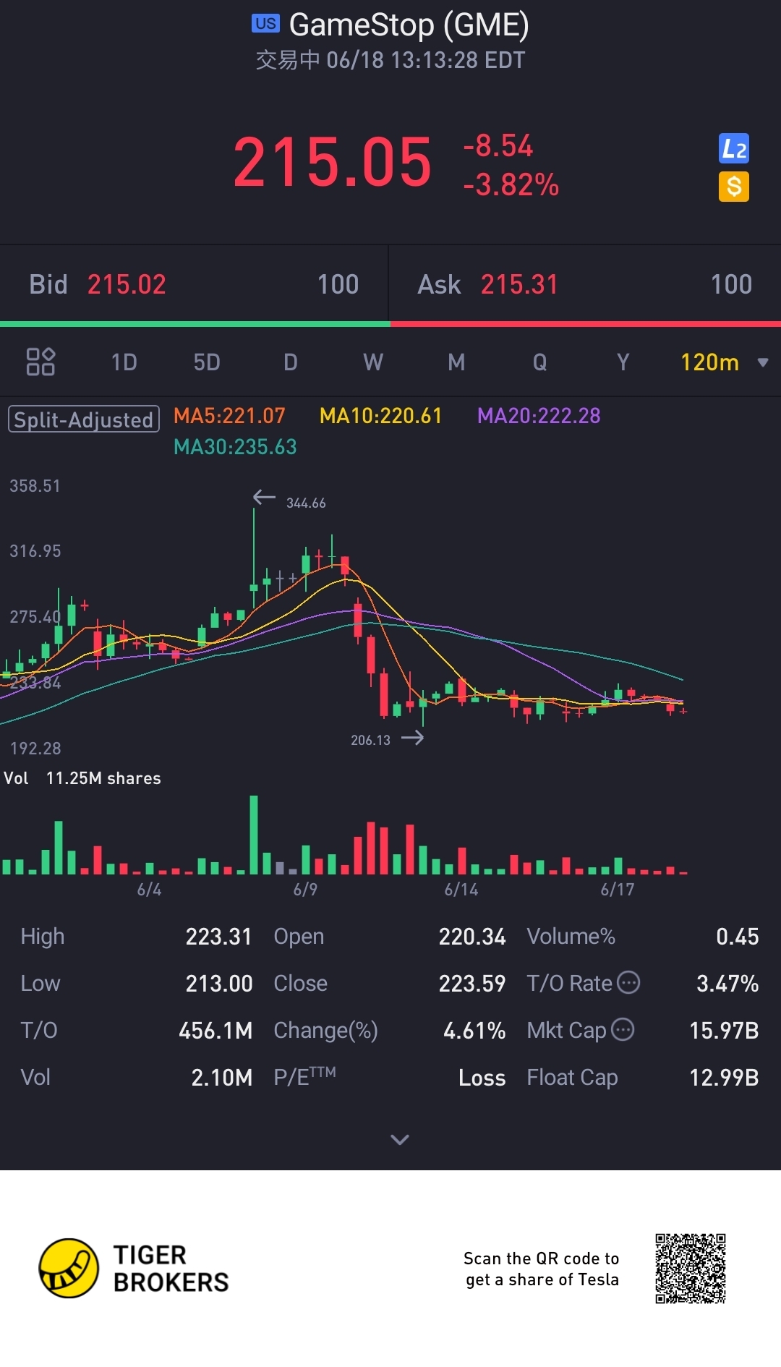Open the 120m interval dropdown arrow
Image resolution: width=781 pixels, height=1367 pixels.
point(763,362)
